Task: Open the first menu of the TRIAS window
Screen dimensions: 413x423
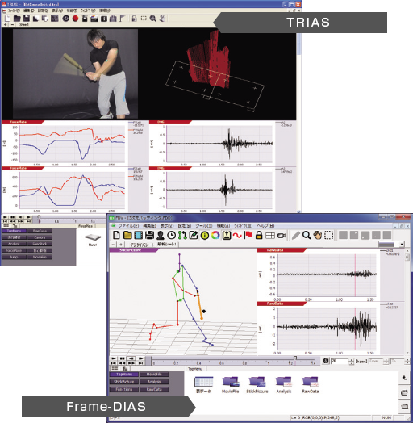Action: pyautogui.click(x=14, y=10)
